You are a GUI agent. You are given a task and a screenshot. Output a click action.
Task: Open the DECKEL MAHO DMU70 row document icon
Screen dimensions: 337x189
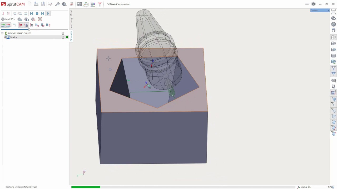click(63, 33)
